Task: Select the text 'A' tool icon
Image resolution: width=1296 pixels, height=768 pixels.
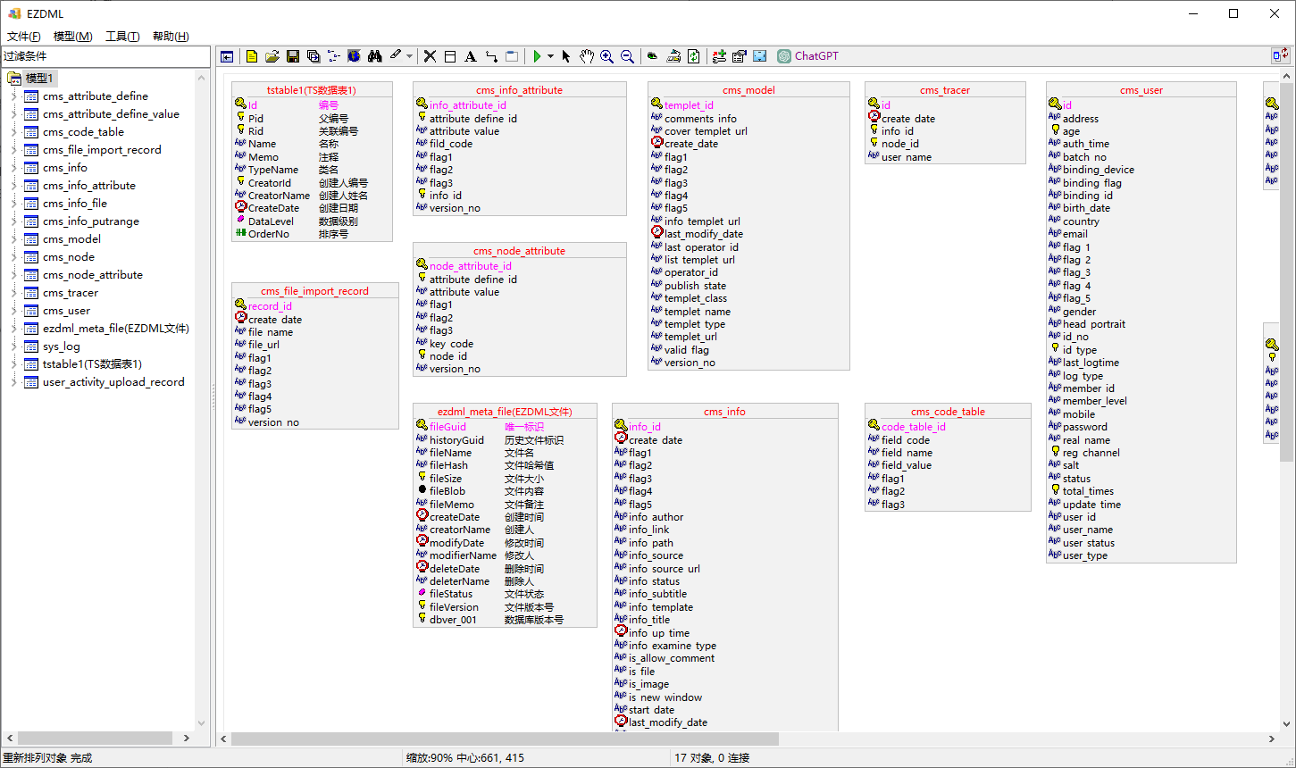Action: 471,56
